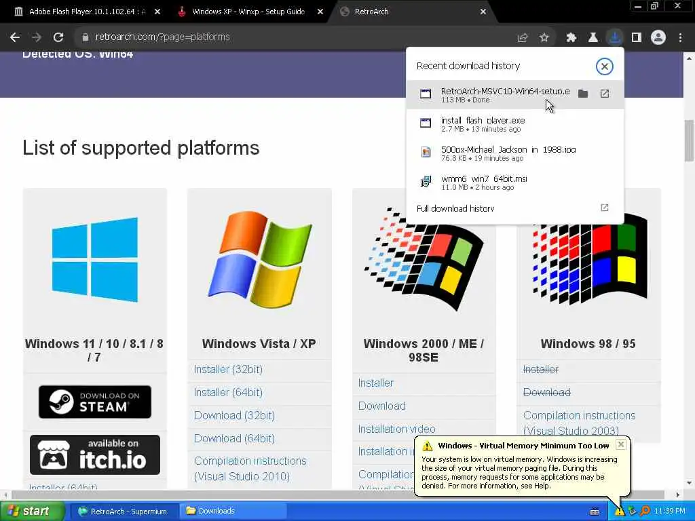Screen dimensions: 695x521
Task: Click the Windows 2000/ME logo image
Action: point(424,260)
